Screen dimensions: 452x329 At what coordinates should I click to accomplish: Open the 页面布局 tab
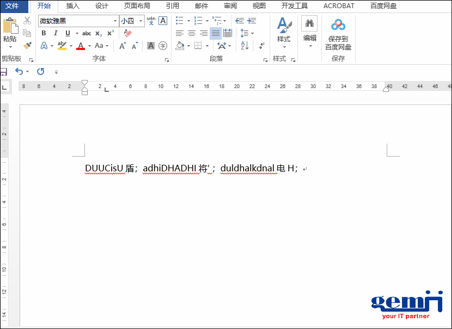click(x=137, y=6)
